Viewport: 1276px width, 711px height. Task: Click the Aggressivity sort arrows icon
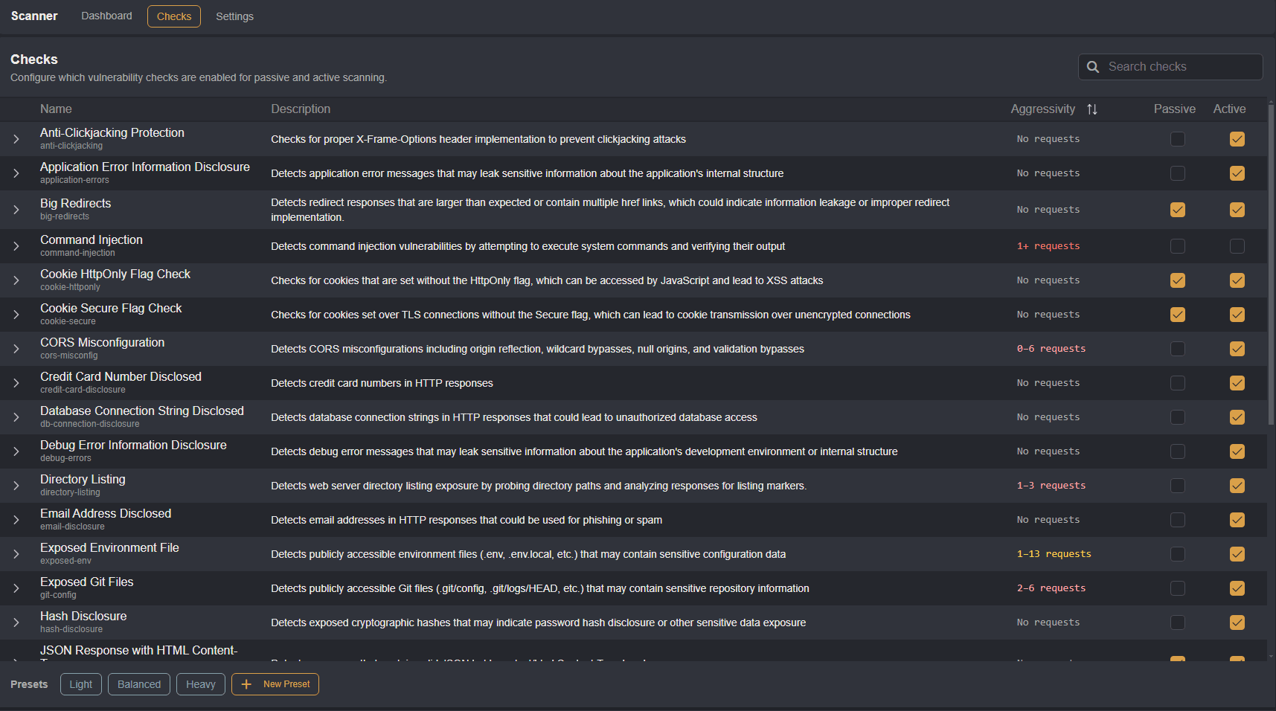[1092, 109]
